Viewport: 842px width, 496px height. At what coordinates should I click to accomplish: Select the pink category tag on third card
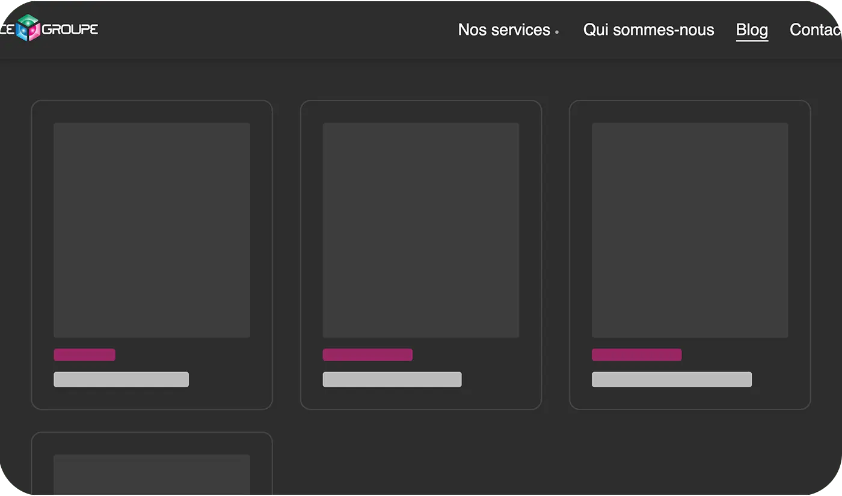pos(636,355)
